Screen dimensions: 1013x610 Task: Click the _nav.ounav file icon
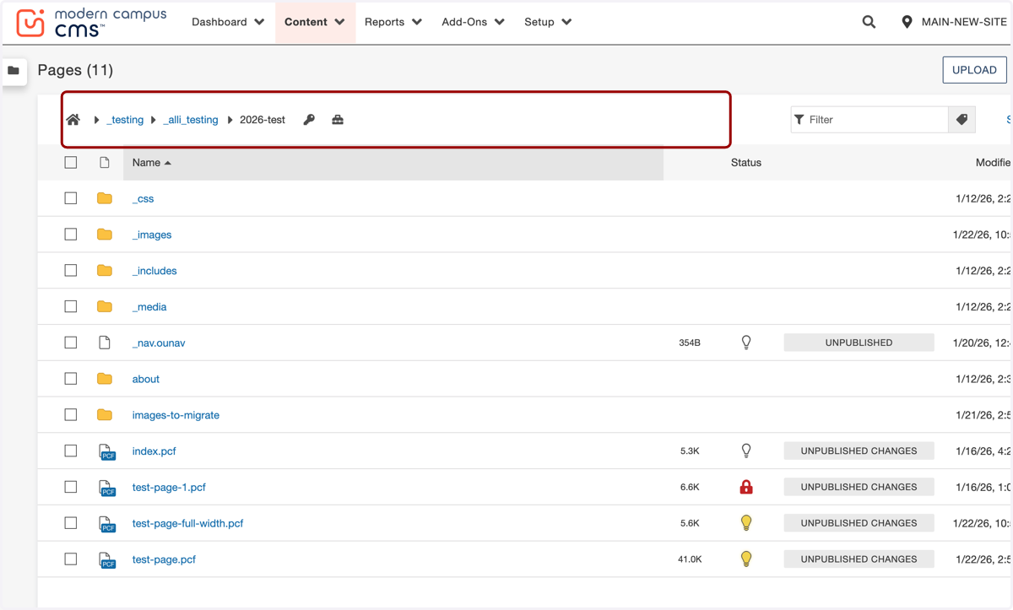(105, 343)
